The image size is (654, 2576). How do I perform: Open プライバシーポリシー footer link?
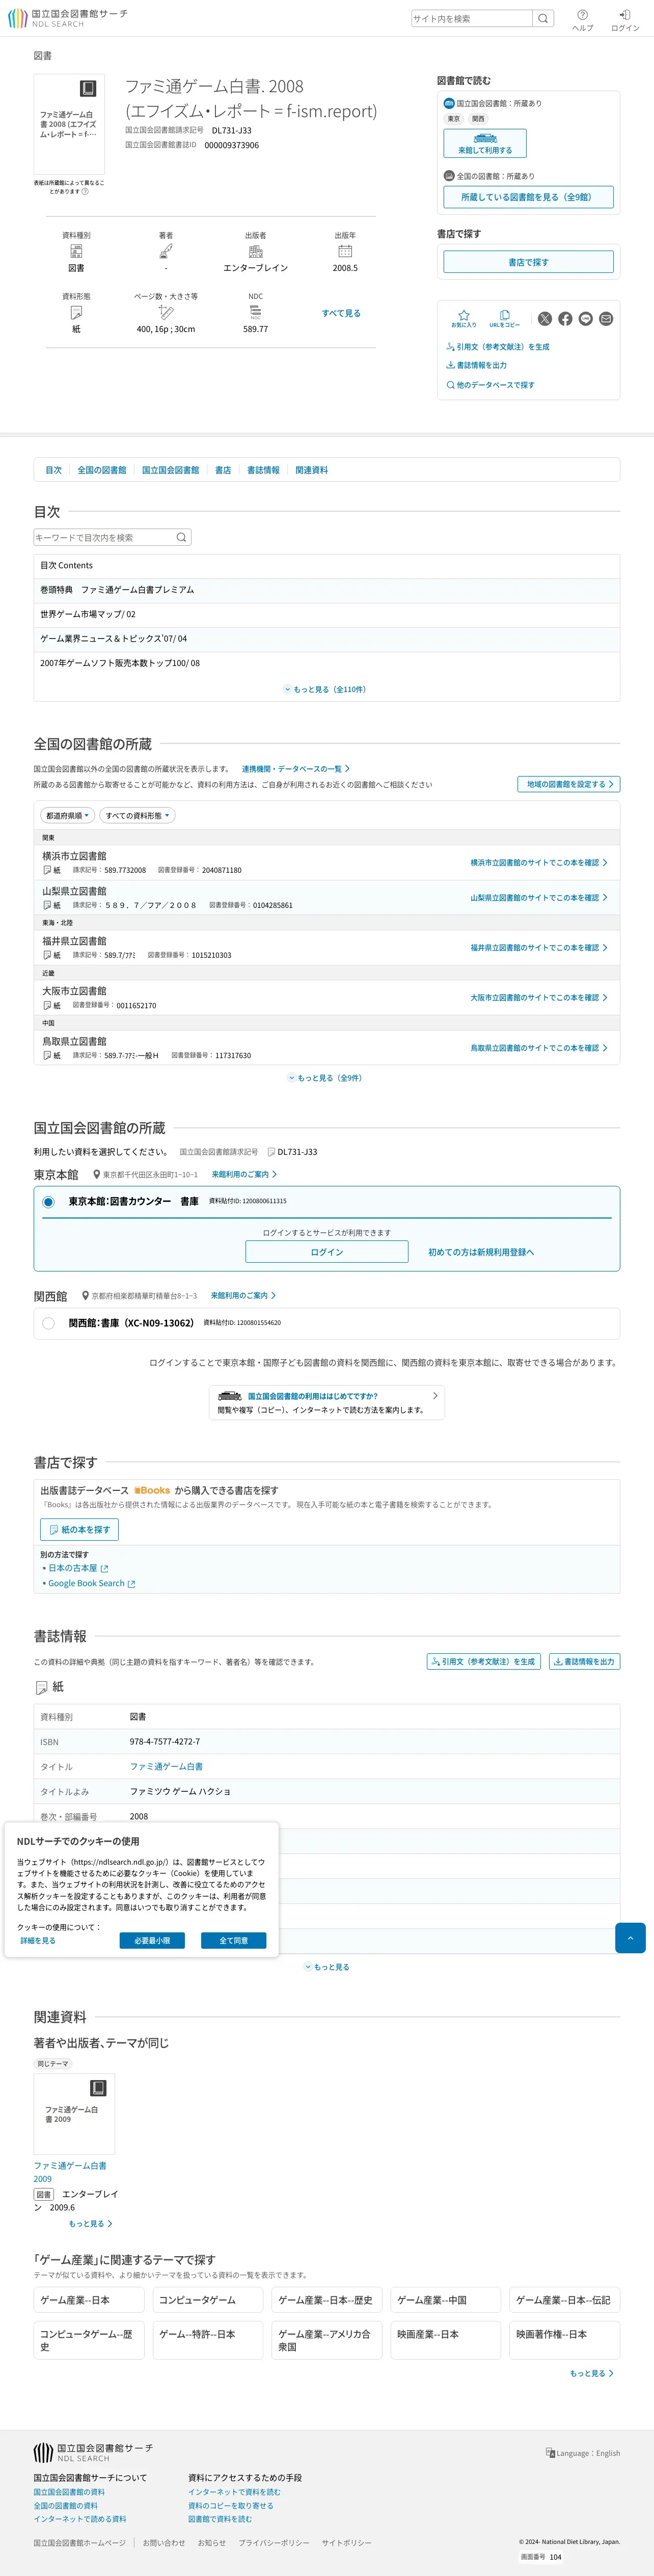point(274,2542)
